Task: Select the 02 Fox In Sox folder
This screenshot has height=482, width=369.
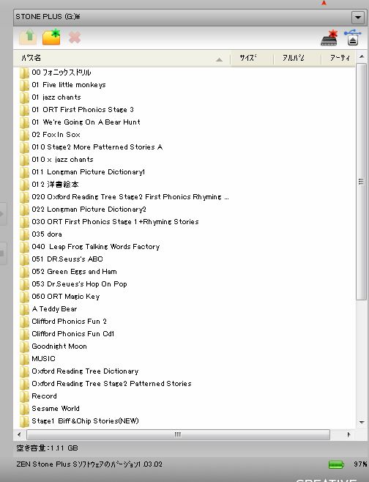Action: 50,135
